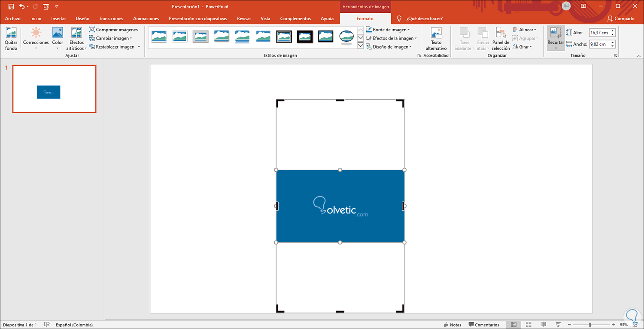Switch to Normal view icon
The height and width of the screenshot is (329, 644).
514,325
